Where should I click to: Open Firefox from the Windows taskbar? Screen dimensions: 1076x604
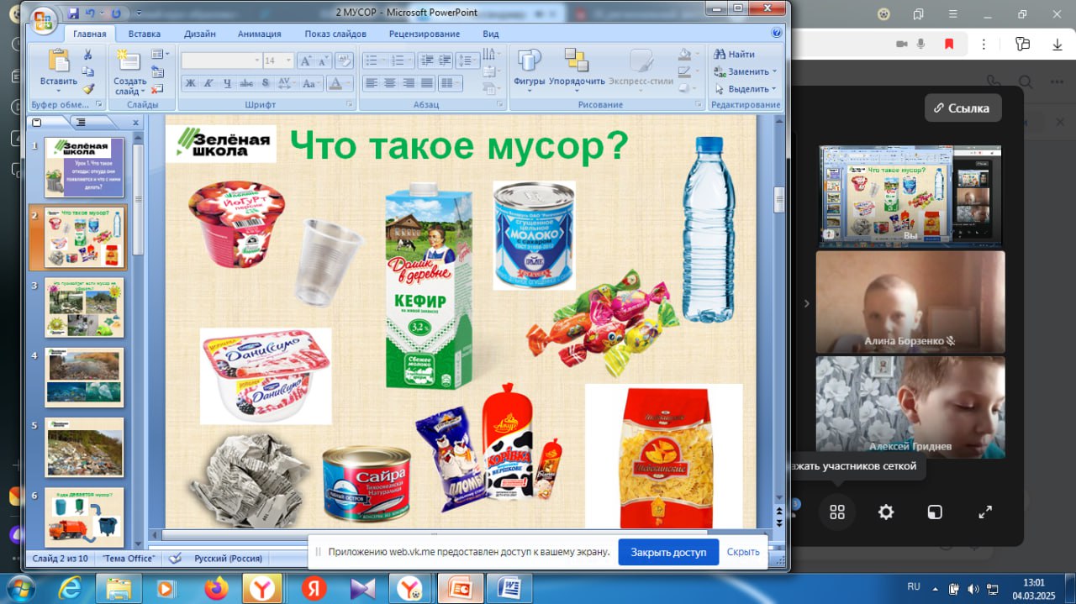pyautogui.click(x=216, y=587)
